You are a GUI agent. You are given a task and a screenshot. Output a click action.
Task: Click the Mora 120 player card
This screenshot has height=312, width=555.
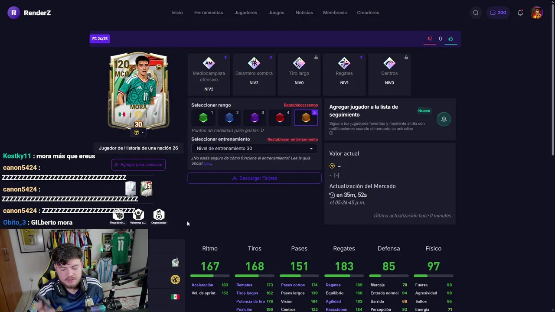(x=138, y=91)
